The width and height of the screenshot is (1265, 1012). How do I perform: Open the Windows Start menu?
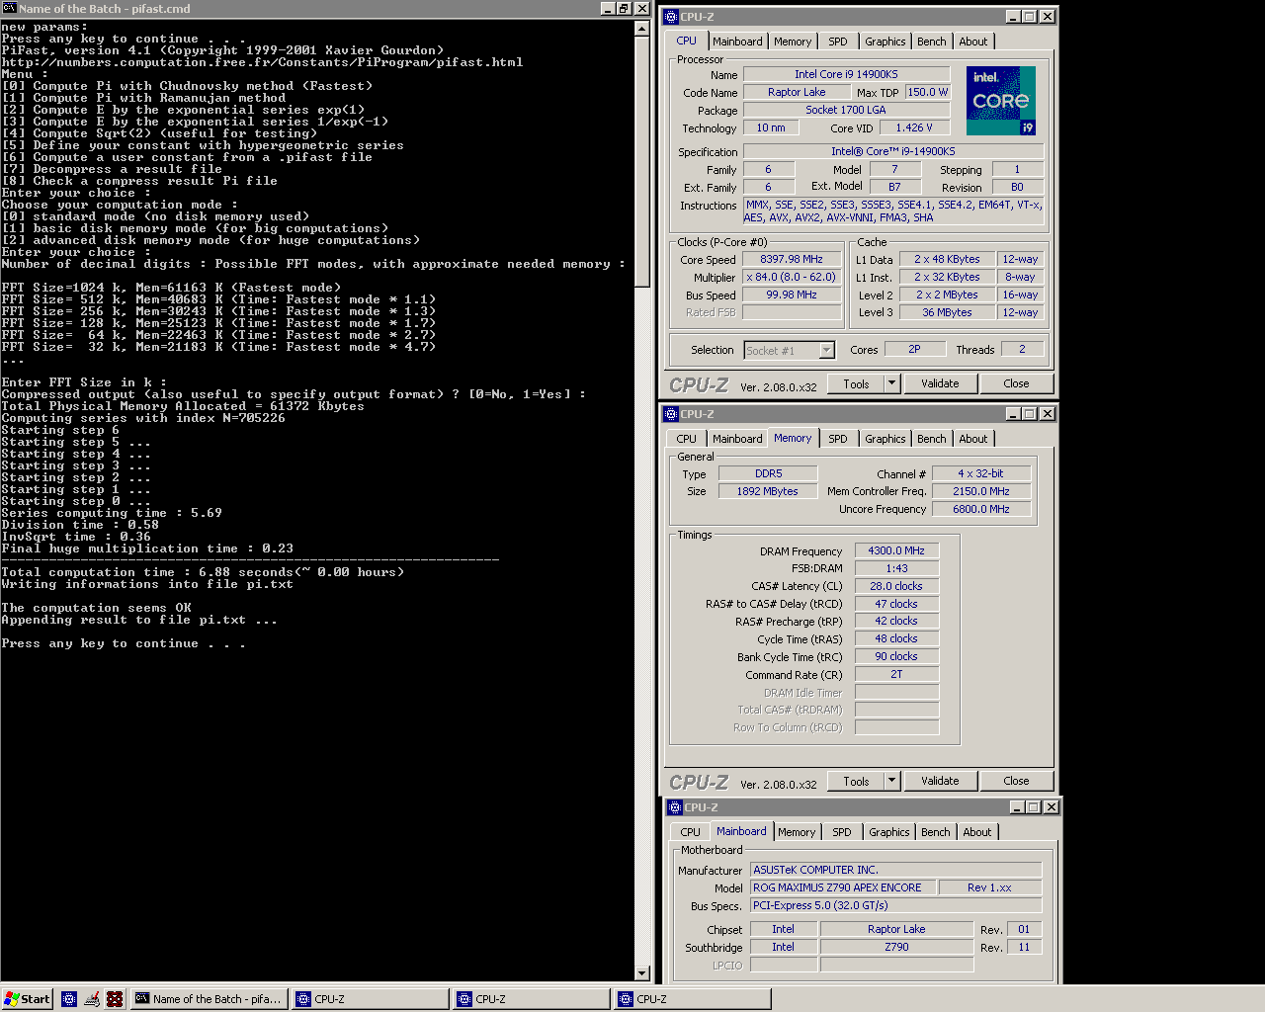point(27,999)
